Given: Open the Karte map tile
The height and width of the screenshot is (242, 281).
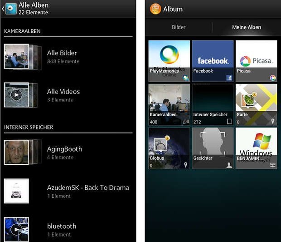Looking at the screenshot, I should point(256,105).
